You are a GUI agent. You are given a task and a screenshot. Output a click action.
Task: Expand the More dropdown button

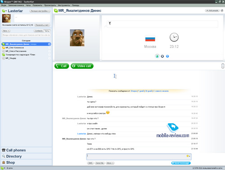[x=110, y=163]
